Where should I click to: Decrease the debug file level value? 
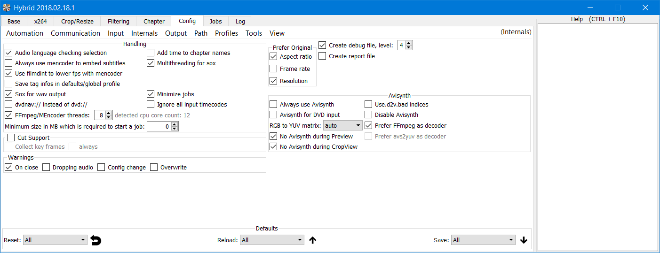[409, 47]
